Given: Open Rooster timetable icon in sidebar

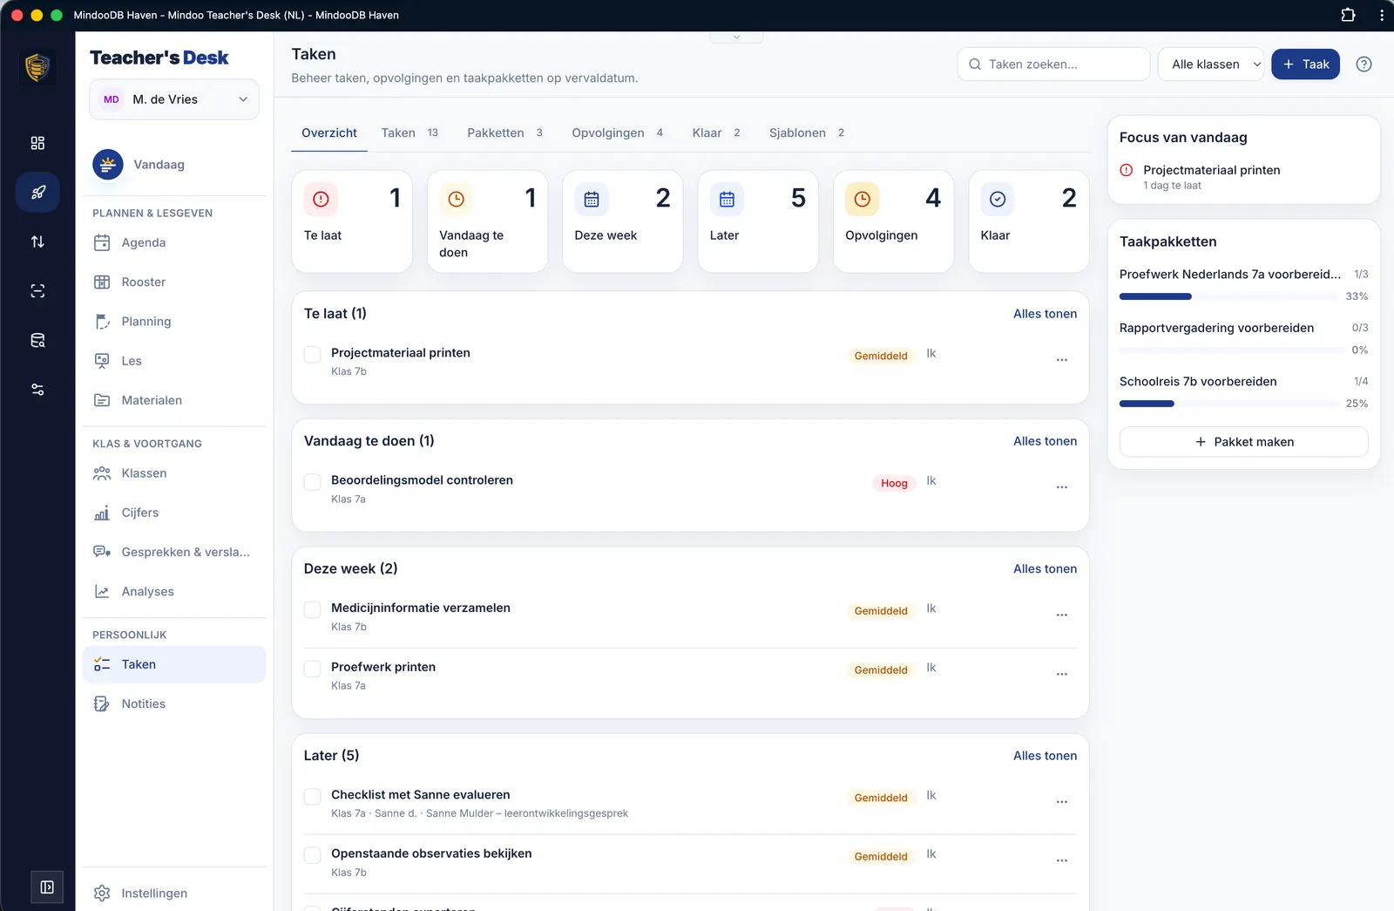Looking at the screenshot, I should [x=102, y=282].
